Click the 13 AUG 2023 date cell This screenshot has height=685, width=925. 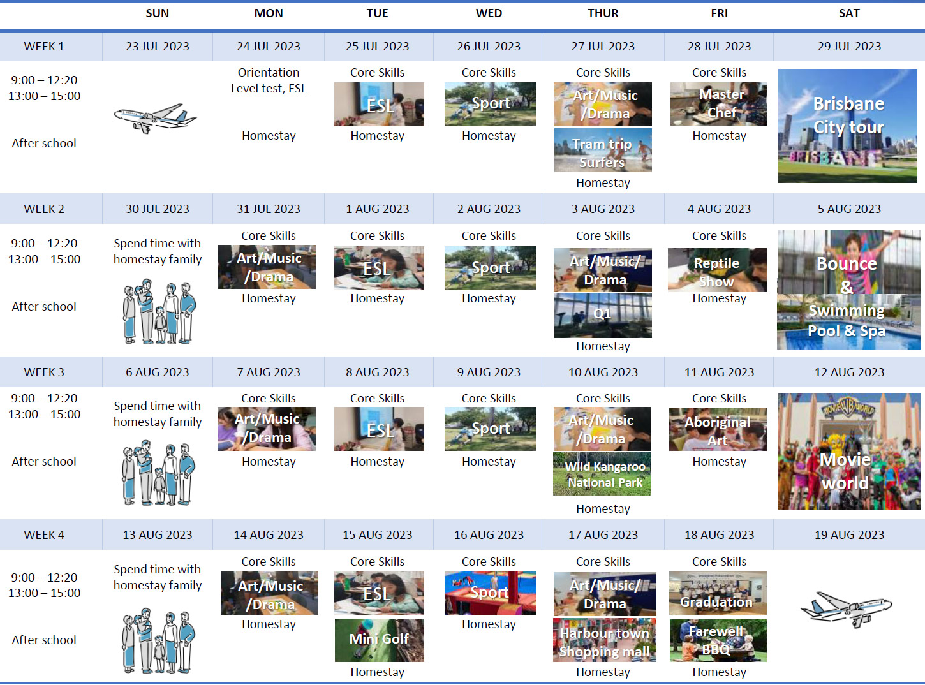[x=158, y=535]
